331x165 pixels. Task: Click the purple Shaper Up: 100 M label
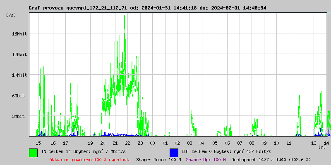tap(206, 159)
